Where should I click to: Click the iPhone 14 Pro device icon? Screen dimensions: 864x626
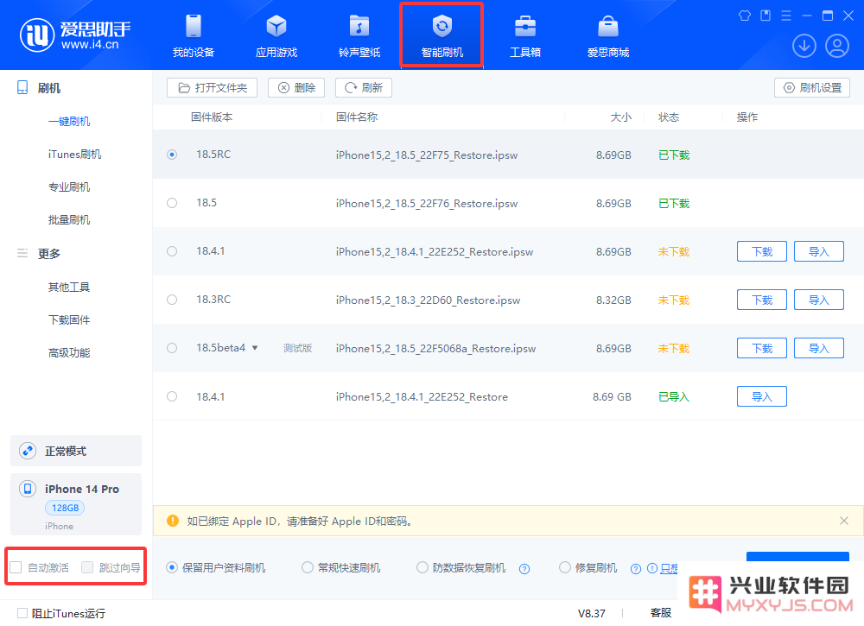pyautogui.click(x=28, y=489)
